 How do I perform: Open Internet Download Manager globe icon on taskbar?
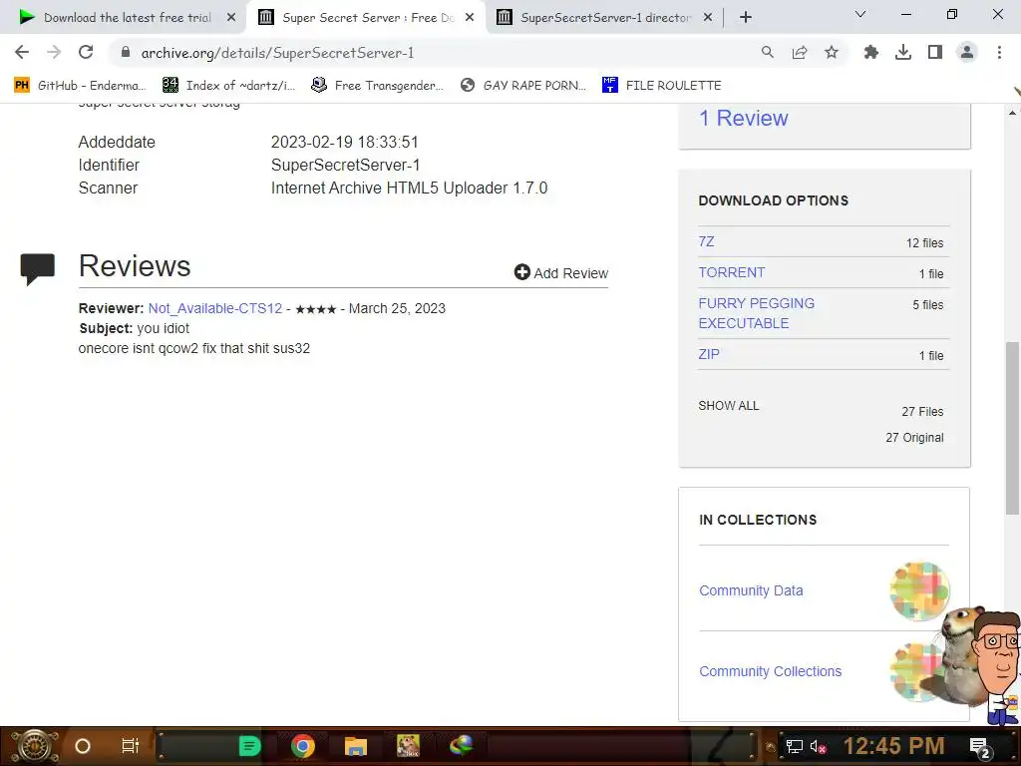(461, 746)
